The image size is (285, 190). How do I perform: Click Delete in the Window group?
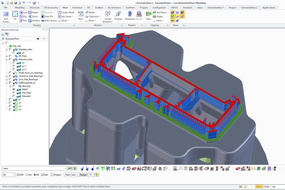click(90, 13)
